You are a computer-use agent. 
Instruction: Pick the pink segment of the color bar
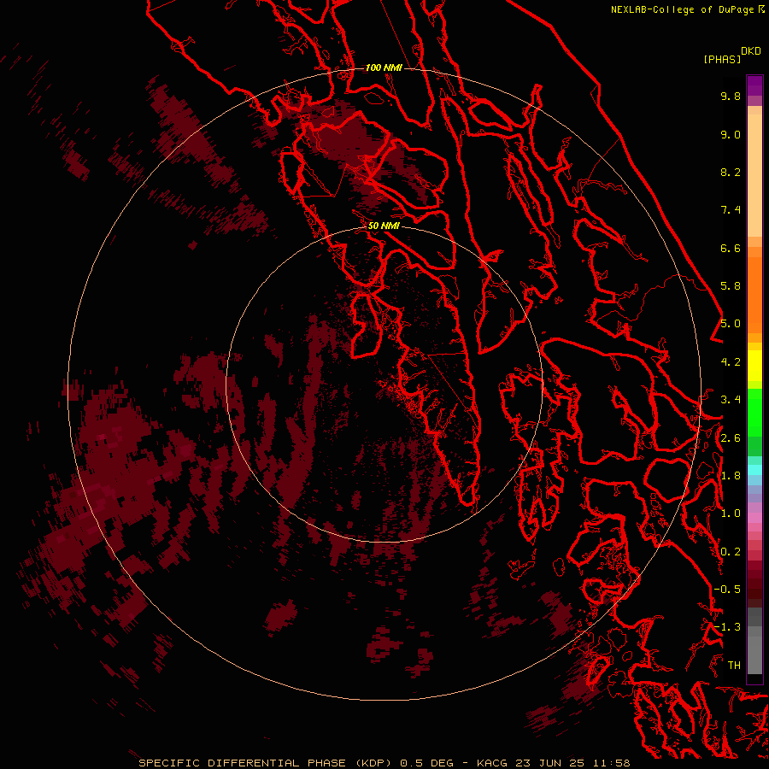click(754, 518)
